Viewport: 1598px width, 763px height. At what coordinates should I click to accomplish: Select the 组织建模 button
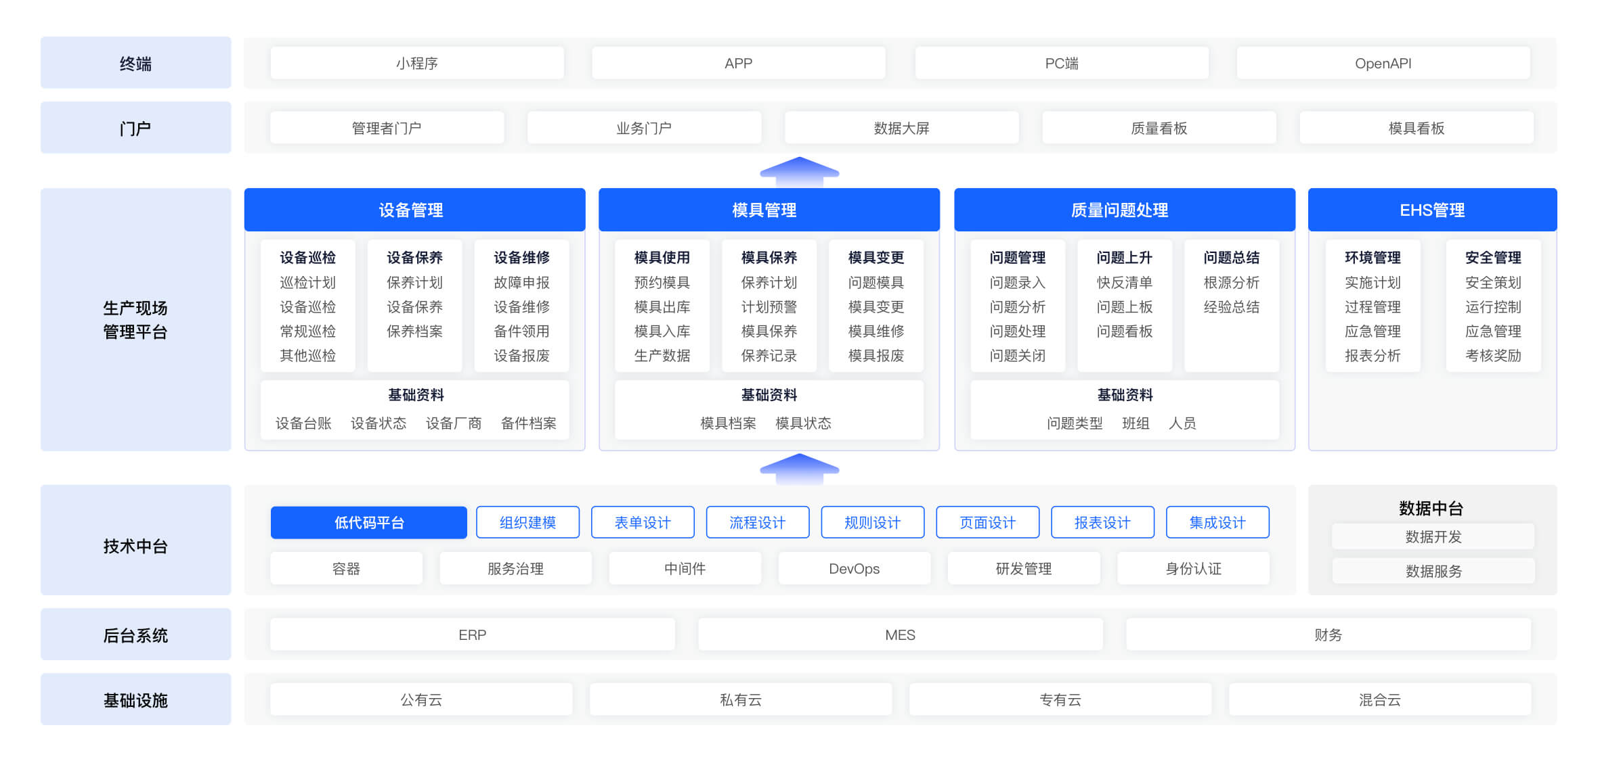528,522
